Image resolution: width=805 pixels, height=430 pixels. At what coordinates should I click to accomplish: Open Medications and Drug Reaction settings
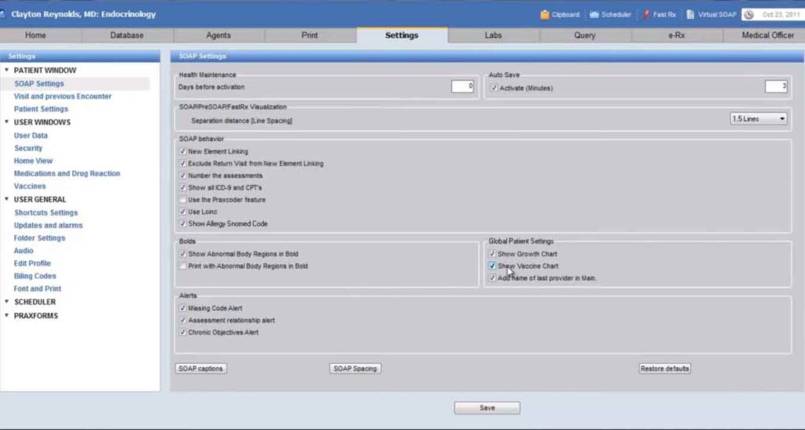[x=67, y=174]
